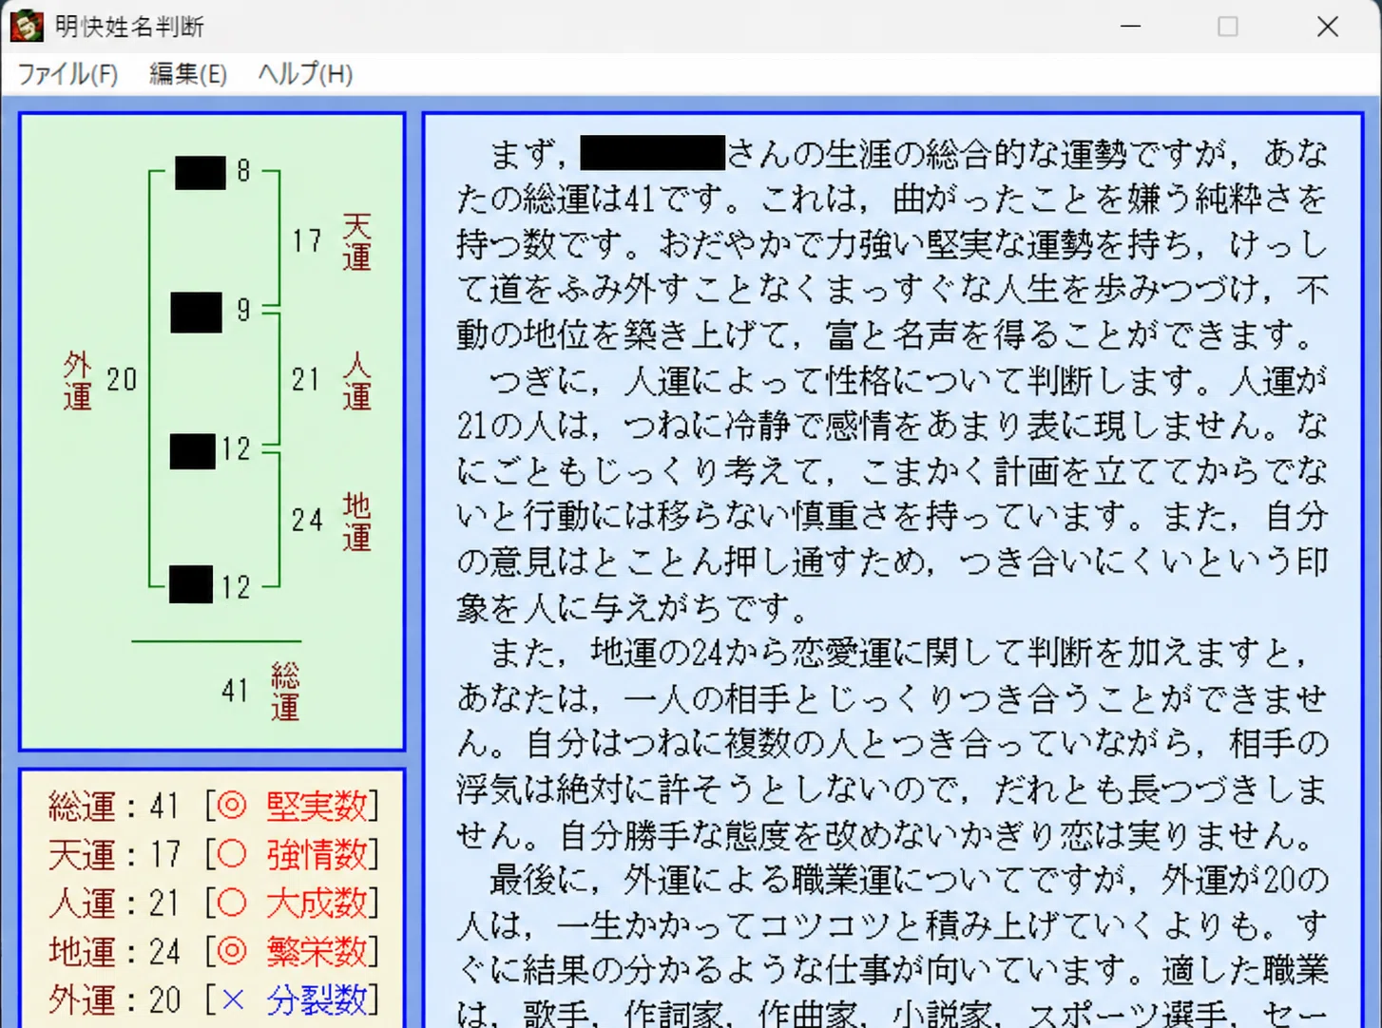Image resolution: width=1382 pixels, height=1028 pixels.
Task: Click the 明快姓名判断 app icon in title bar
Action: click(27, 26)
